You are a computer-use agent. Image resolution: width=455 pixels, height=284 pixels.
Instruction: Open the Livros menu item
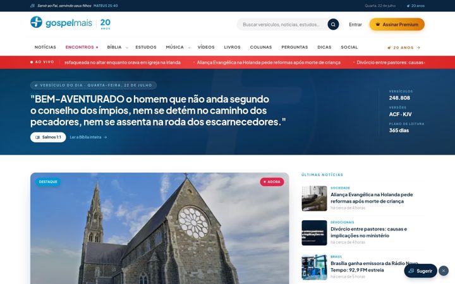[x=232, y=47]
